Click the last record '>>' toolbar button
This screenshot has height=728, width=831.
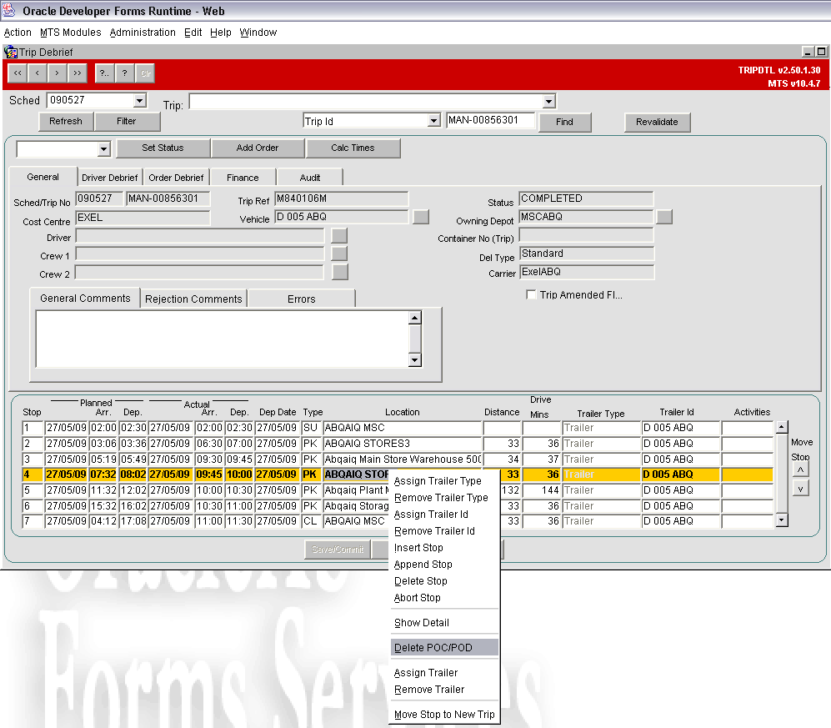pyautogui.click(x=77, y=73)
